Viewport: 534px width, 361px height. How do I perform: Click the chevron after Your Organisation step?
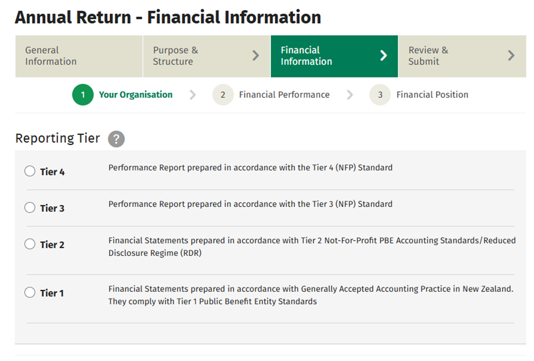[193, 94]
